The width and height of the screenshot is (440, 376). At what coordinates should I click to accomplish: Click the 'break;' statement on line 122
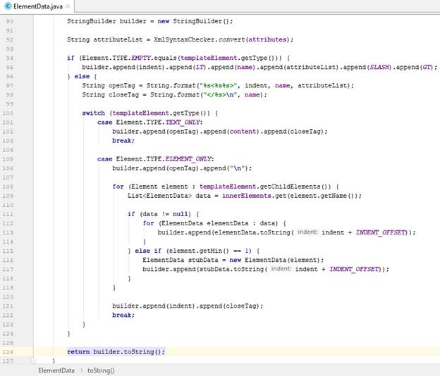123,315
